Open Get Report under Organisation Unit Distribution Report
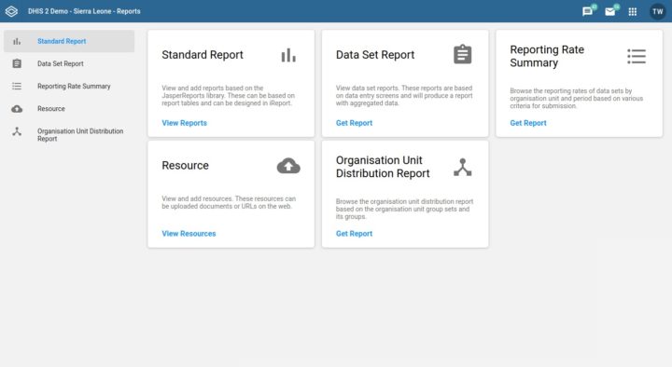The width and height of the screenshot is (672, 367). [x=354, y=234]
